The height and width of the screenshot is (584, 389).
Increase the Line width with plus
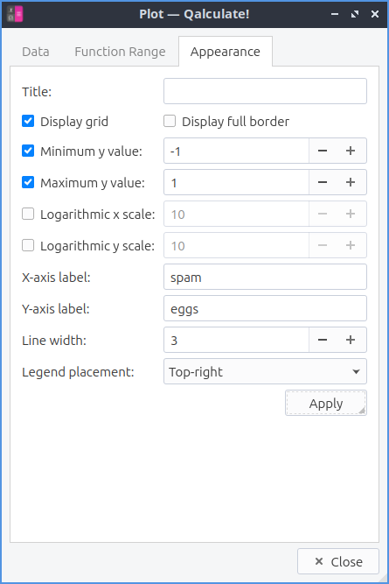pos(351,340)
